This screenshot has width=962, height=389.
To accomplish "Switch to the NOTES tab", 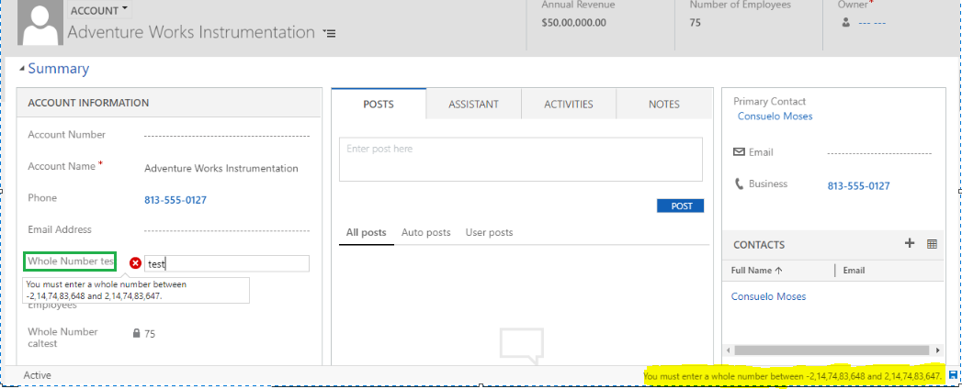I will pyautogui.click(x=663, y=105).
